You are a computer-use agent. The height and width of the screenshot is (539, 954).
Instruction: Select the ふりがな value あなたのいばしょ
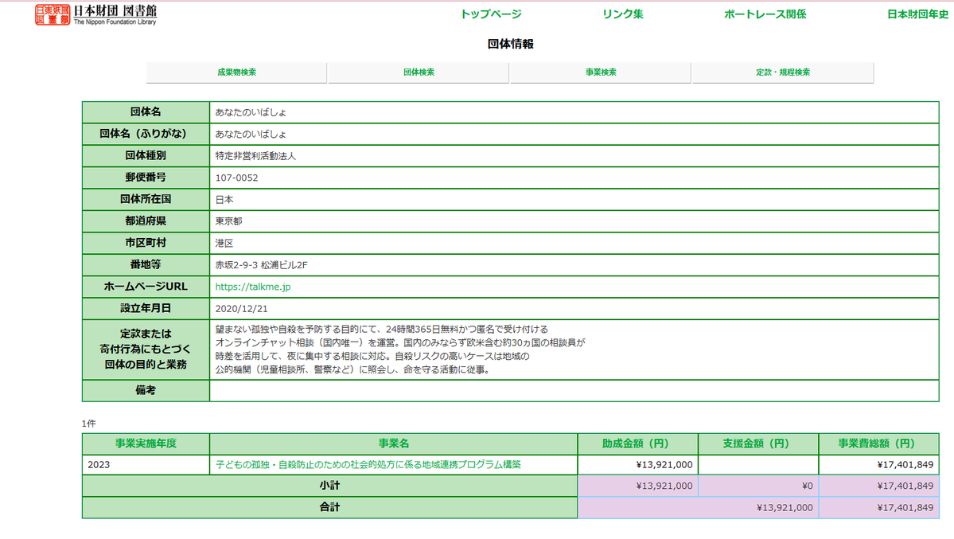coord(250,134)
